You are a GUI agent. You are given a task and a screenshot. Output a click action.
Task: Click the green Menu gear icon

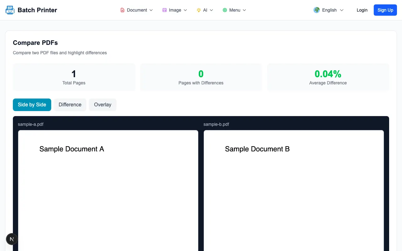(225, 10)
